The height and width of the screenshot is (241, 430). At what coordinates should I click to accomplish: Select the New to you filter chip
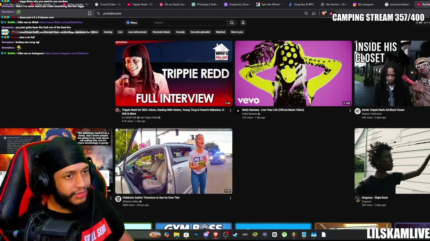(x=237, y=32)
